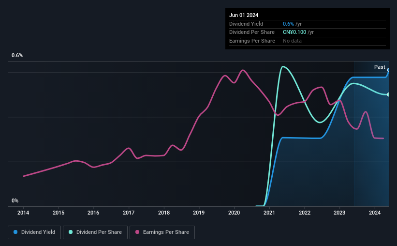
Task: Click the blue Dividend Yield endpoint marker
Action: coord(389,70)
